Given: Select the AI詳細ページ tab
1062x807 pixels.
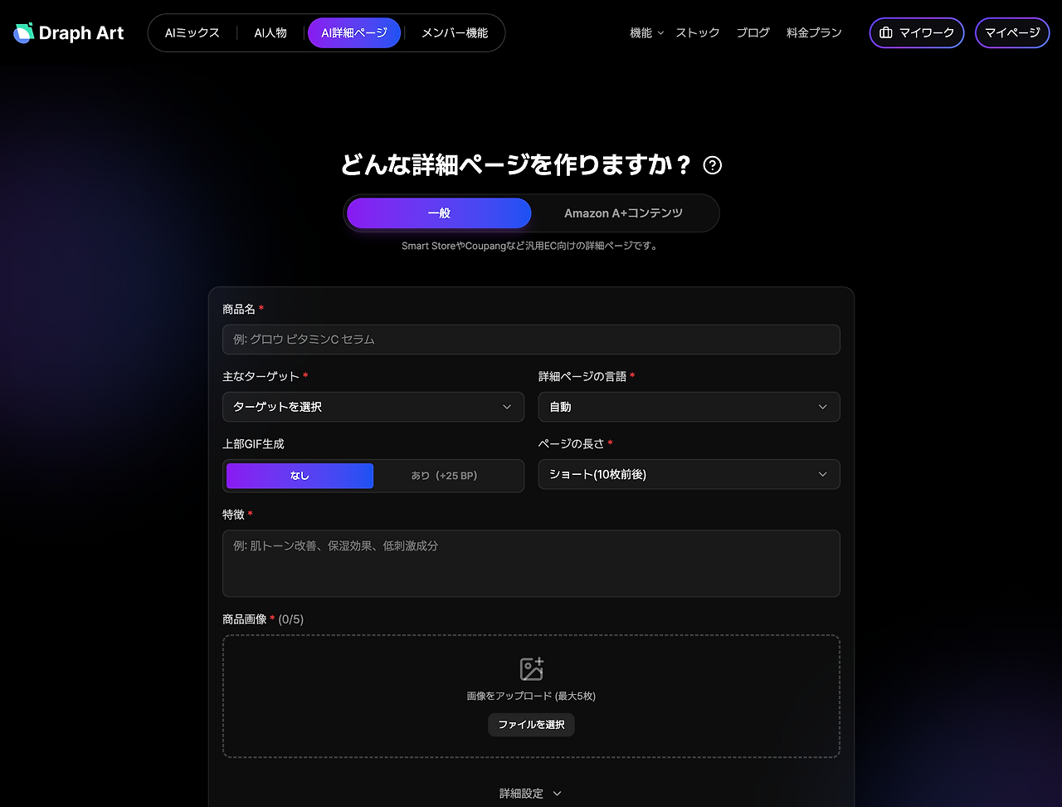Looking at the screenshot, I should [x=354, y=33].
